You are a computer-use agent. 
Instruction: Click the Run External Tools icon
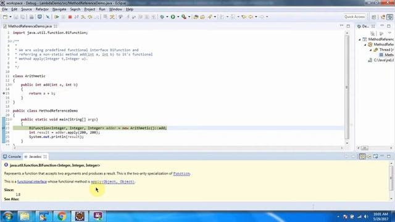tap(184, 17)
